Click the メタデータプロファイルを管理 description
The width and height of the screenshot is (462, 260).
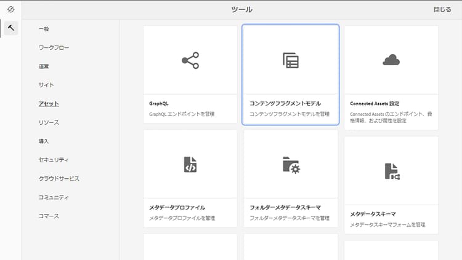point(182,218)
